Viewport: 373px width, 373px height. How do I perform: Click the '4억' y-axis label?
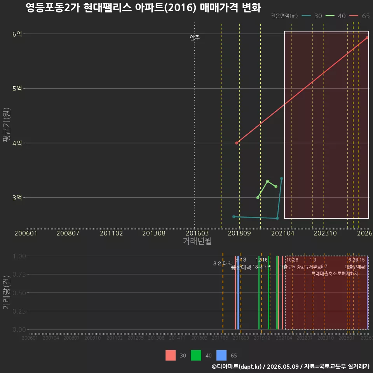tap(17, 143)
